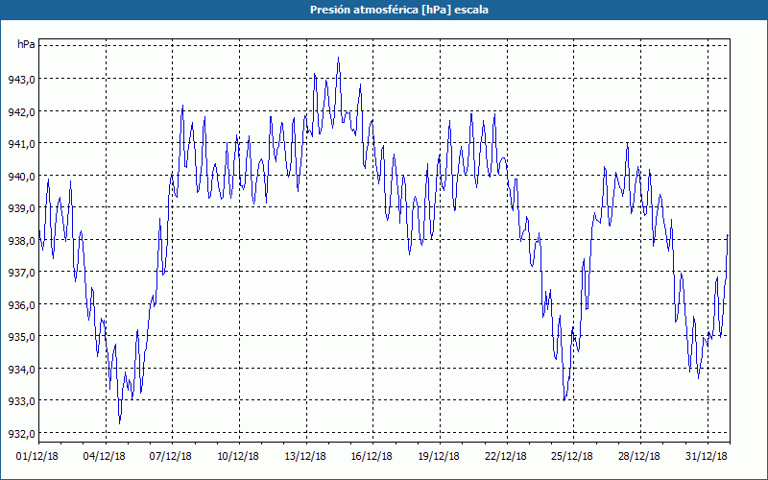Viewport: 768px width, 480px height.
Task: Click the 31/12/18 date label
Action: pos(707,456)
